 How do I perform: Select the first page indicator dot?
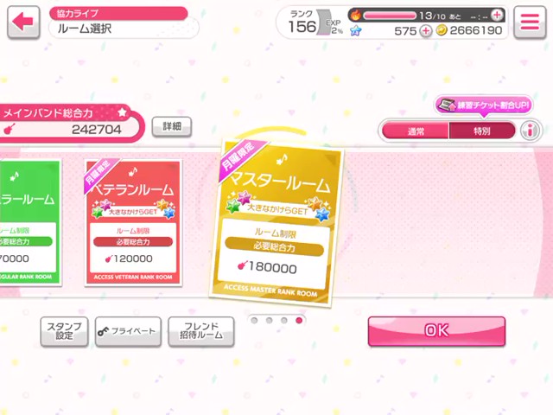[x=254, y=321]
